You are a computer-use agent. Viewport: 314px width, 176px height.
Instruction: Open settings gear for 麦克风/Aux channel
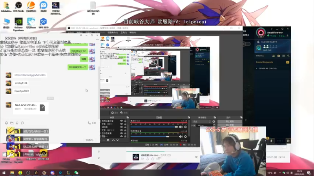pyautogui.click(x=185, y=127)
